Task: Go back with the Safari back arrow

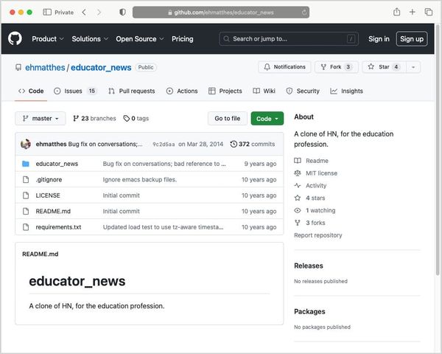Action: tap(84, 12)
